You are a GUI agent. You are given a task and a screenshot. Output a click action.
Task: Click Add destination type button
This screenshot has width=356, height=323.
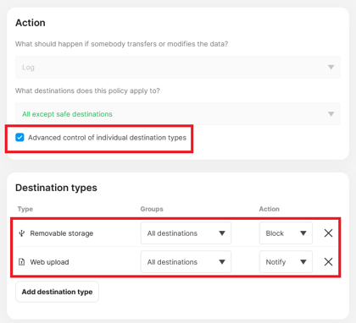[x=57, y=292]
